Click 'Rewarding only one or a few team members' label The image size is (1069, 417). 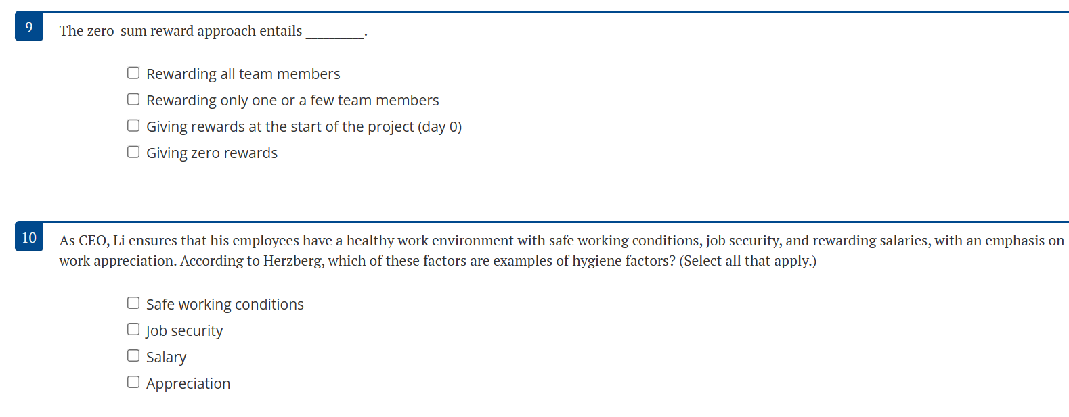(292, 100)
